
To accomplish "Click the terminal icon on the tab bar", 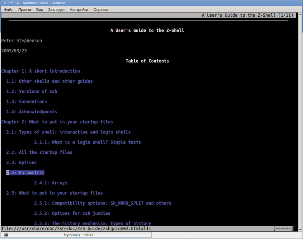I will (x=6, y=235).
